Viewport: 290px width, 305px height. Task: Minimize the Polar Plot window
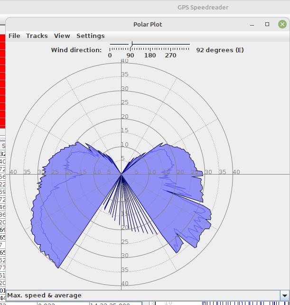(x=252, y=24)
